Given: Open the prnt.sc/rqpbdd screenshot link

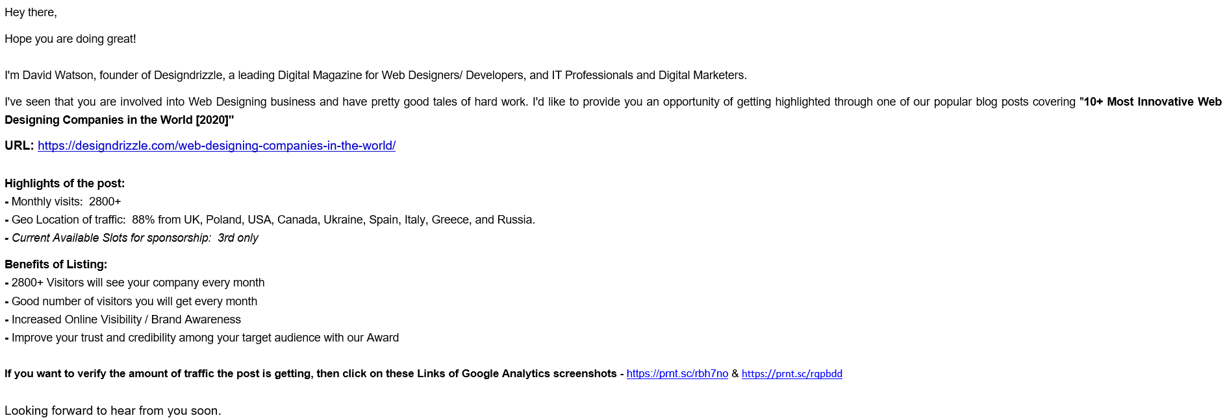Looking at the screenshot, I should pyautogui.click(x=792, y=374).
